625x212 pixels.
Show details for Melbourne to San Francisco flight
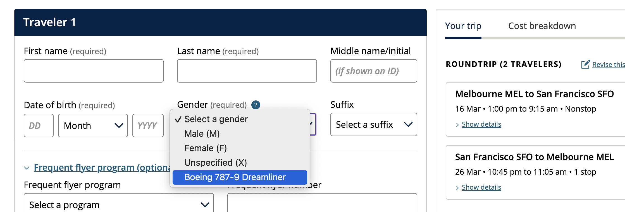point(481,124)
